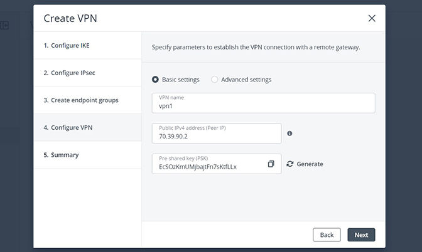
Task: Click the Public IPv4 address field
Action: click(x=217, y=134)
